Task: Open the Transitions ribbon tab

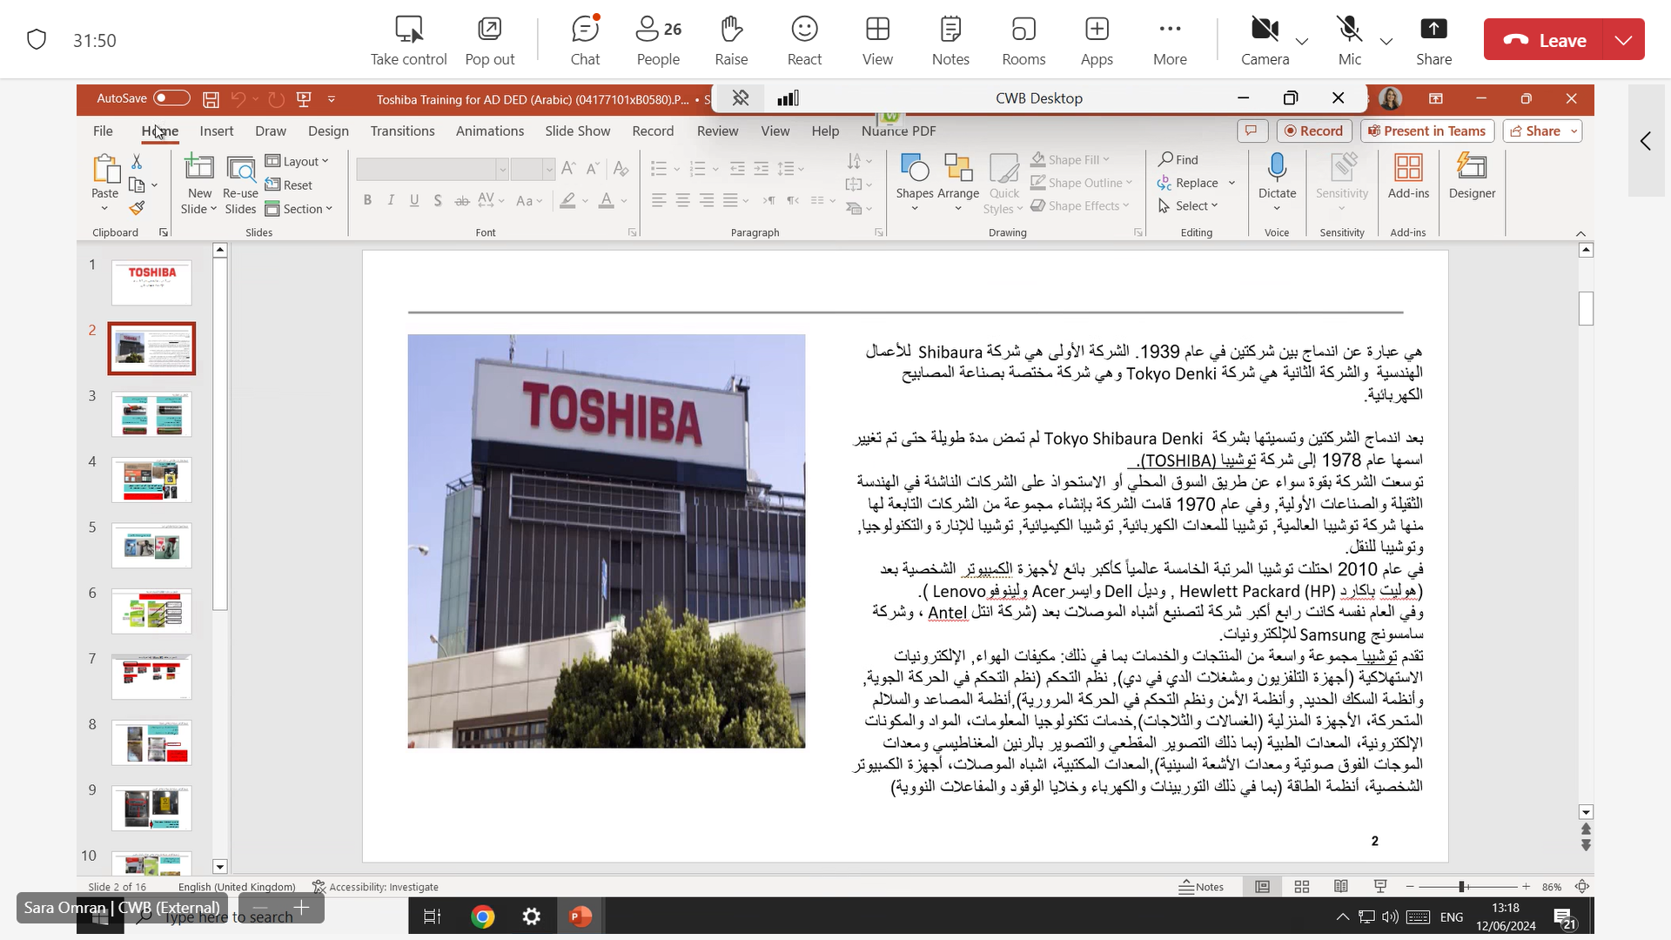Action: (402, 131)
